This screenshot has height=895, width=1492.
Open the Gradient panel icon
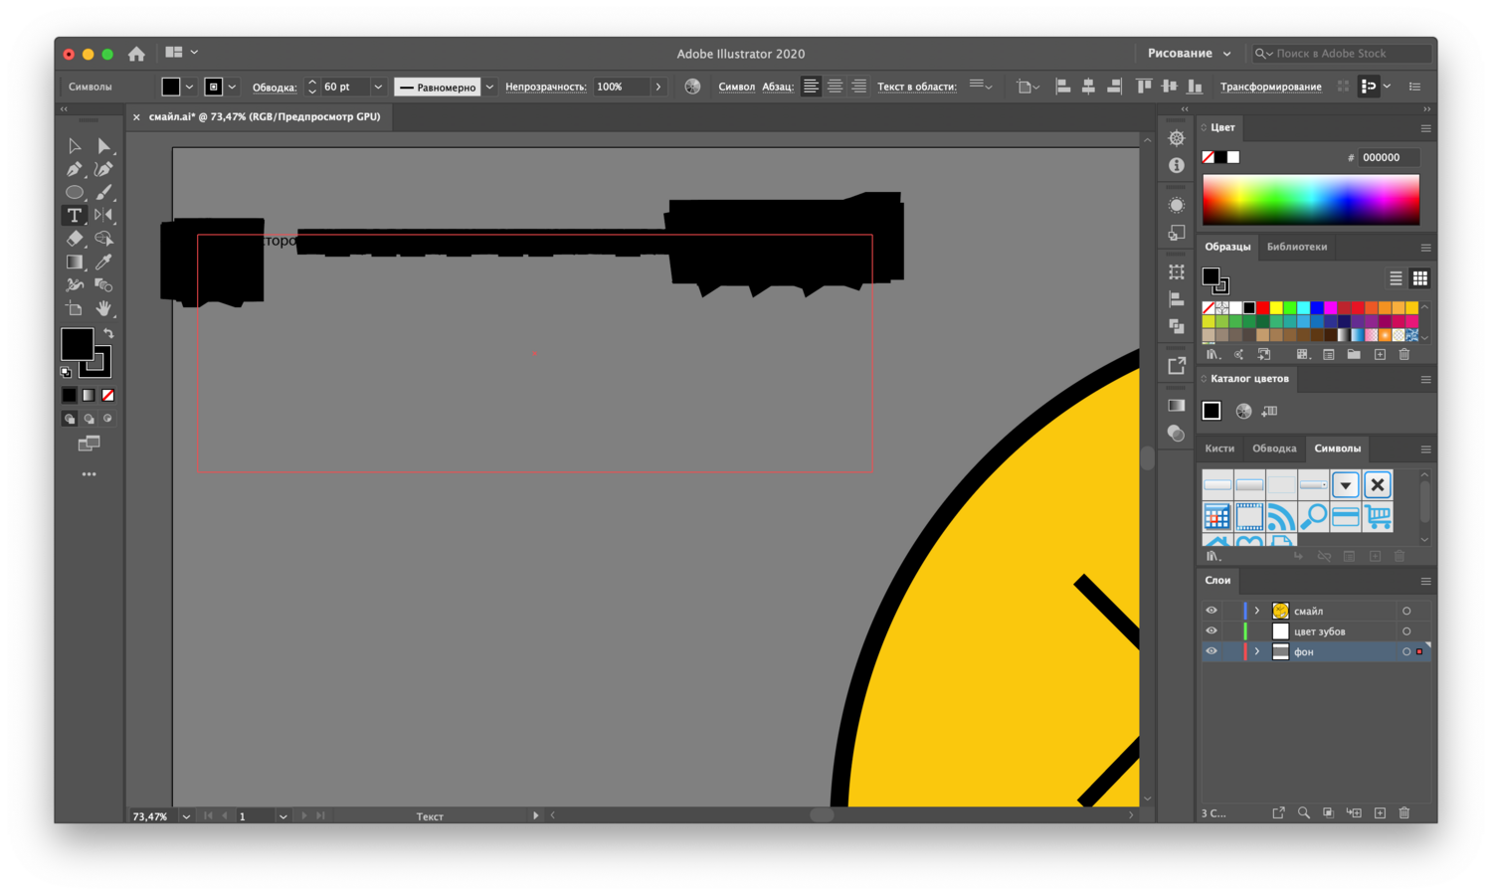[1177, 405]
